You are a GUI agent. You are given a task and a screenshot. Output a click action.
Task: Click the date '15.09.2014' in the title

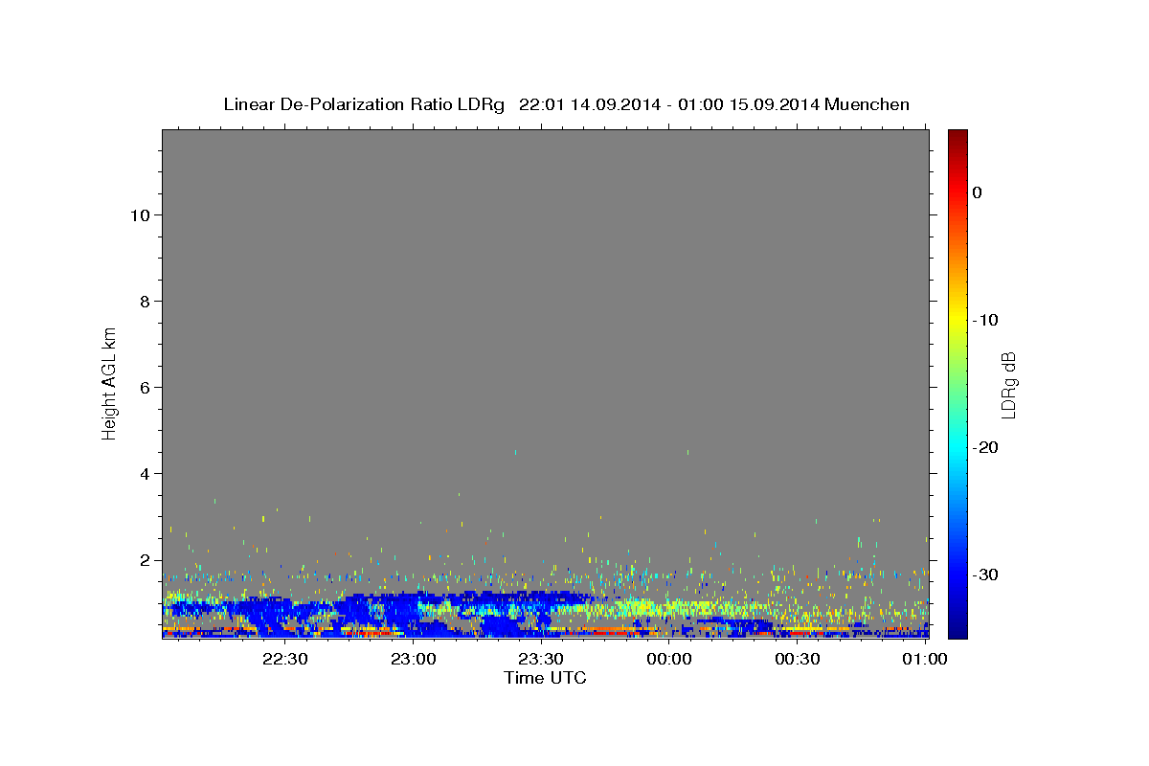tap(775, 104)
